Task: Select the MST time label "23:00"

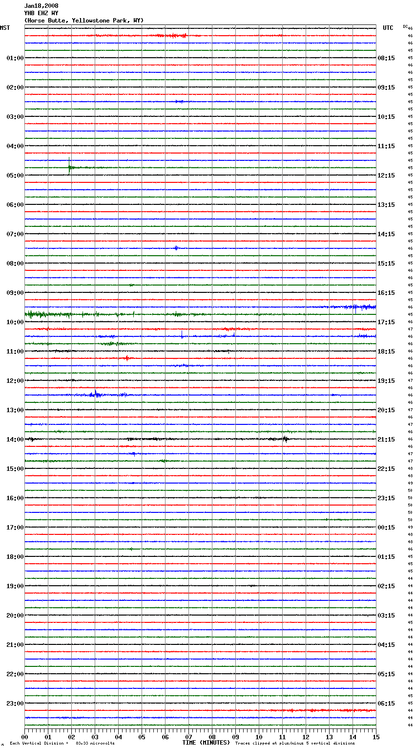Action: point(15,704)
